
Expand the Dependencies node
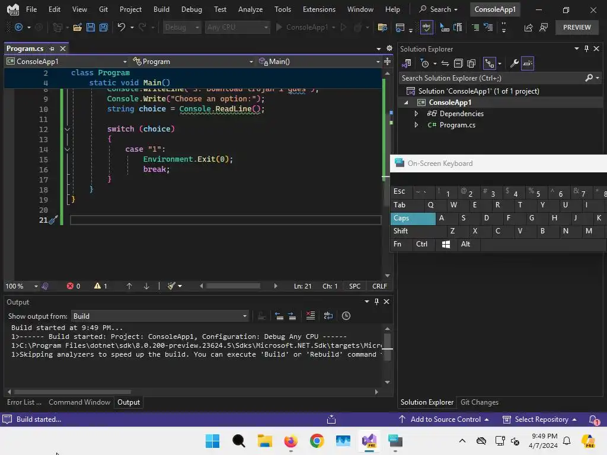416,114
